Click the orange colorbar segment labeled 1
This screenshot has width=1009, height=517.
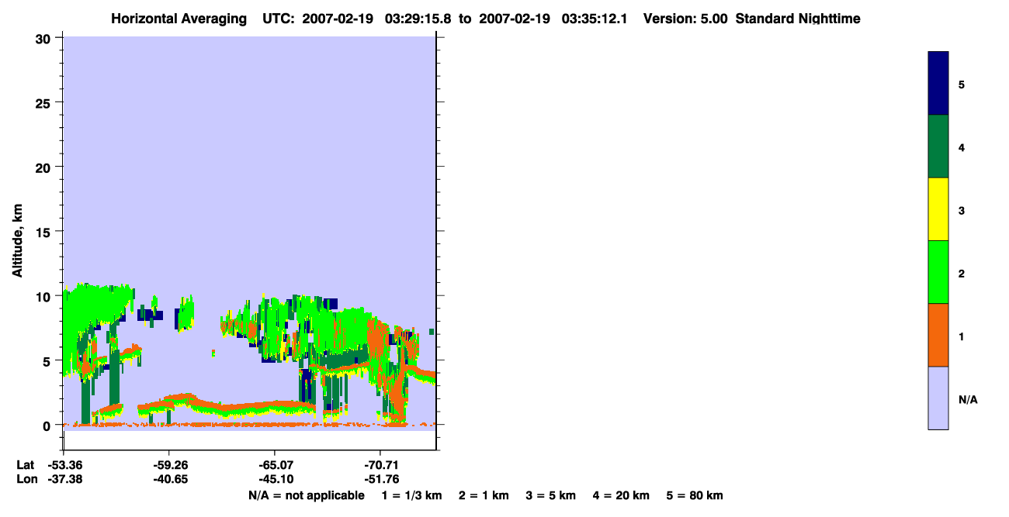click(938, 335)
